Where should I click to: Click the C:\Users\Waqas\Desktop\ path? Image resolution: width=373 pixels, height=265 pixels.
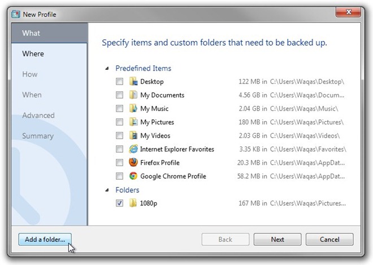click(x=307, y=82)
